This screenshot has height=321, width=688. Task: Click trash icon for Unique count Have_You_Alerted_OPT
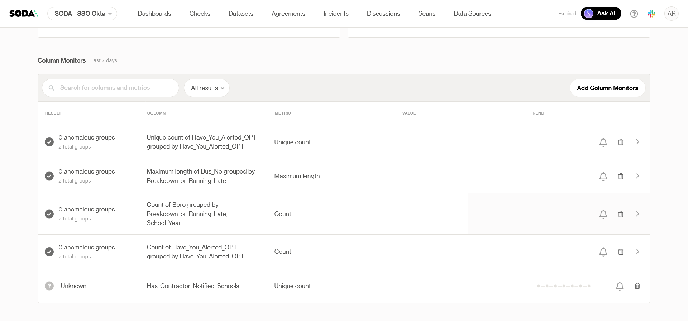[x=621, y=142]
